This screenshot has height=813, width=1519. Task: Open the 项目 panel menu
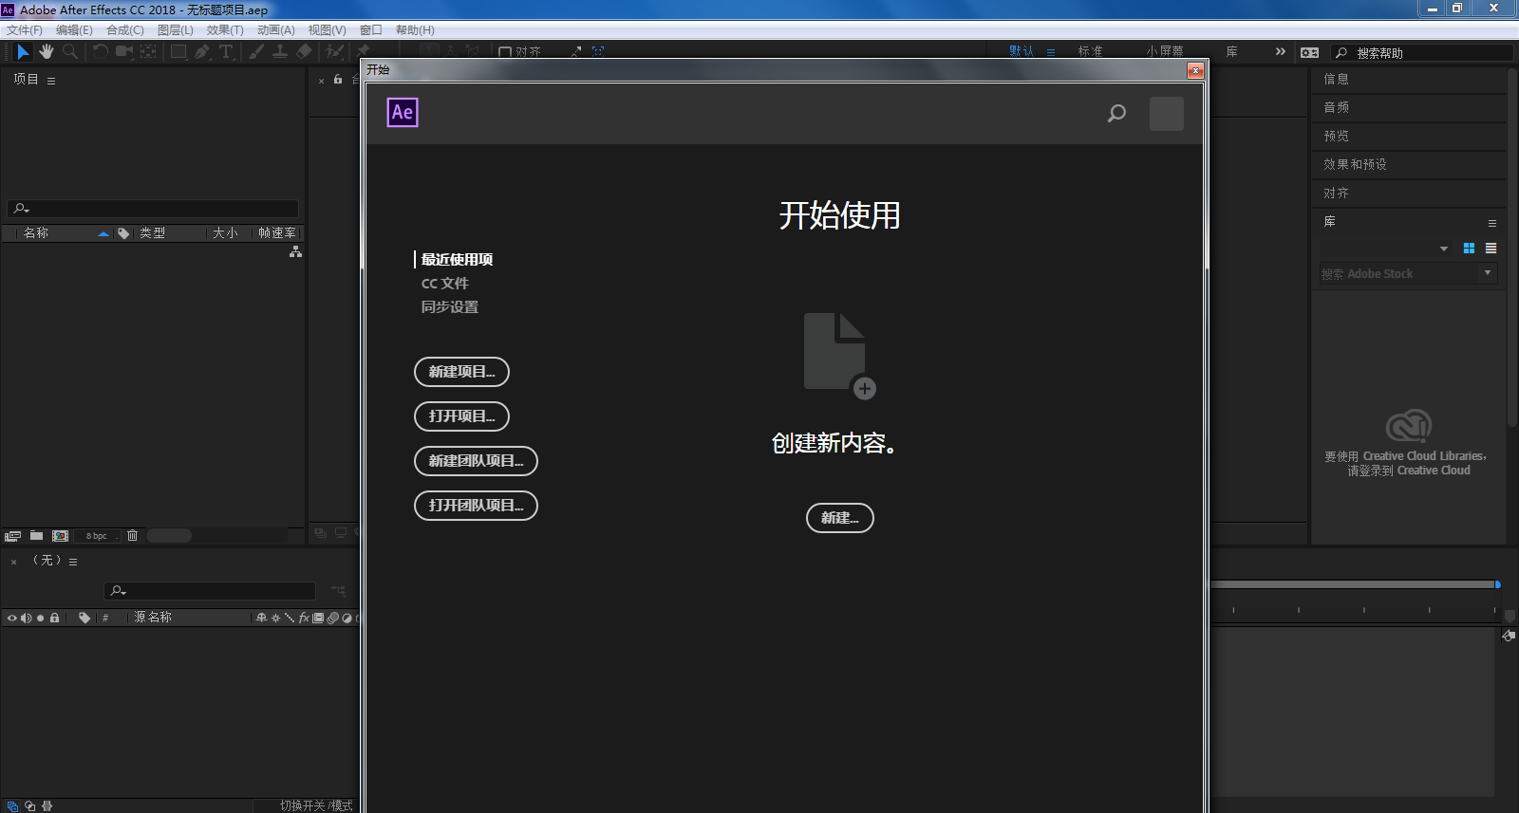51,81
